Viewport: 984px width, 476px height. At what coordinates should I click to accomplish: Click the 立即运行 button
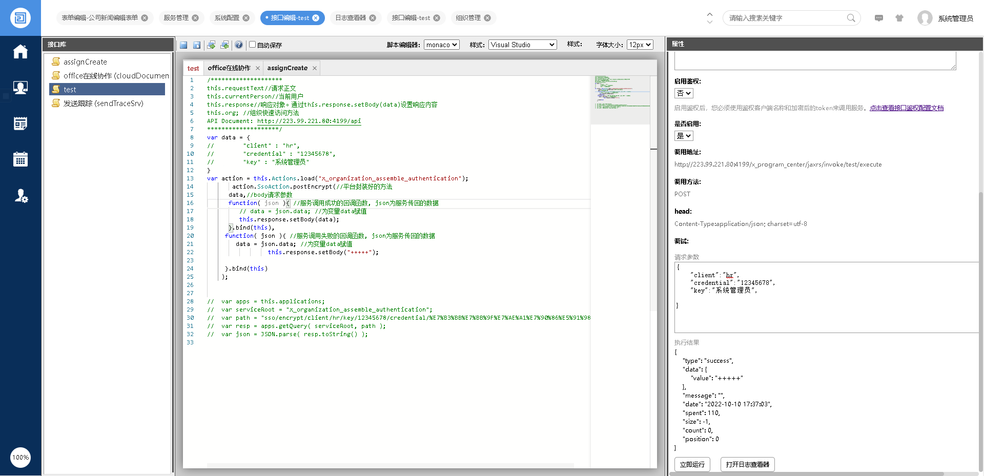click(692, 464)
